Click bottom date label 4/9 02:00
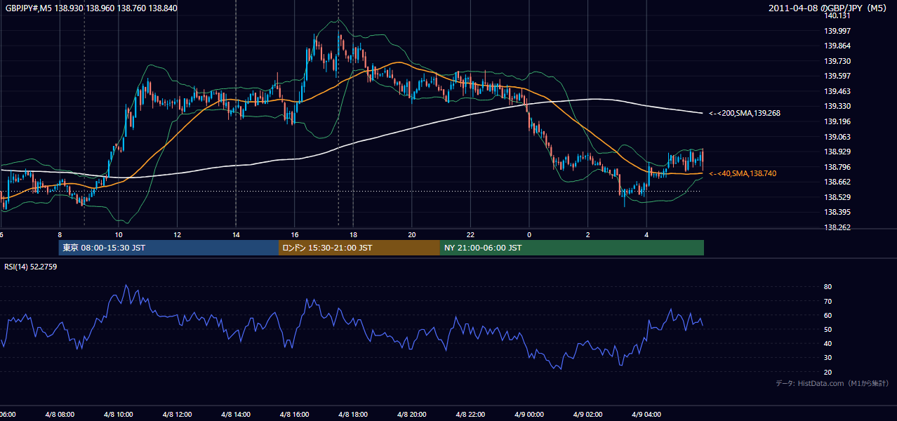This screenshot has height=421, width=897. point(587,415)
